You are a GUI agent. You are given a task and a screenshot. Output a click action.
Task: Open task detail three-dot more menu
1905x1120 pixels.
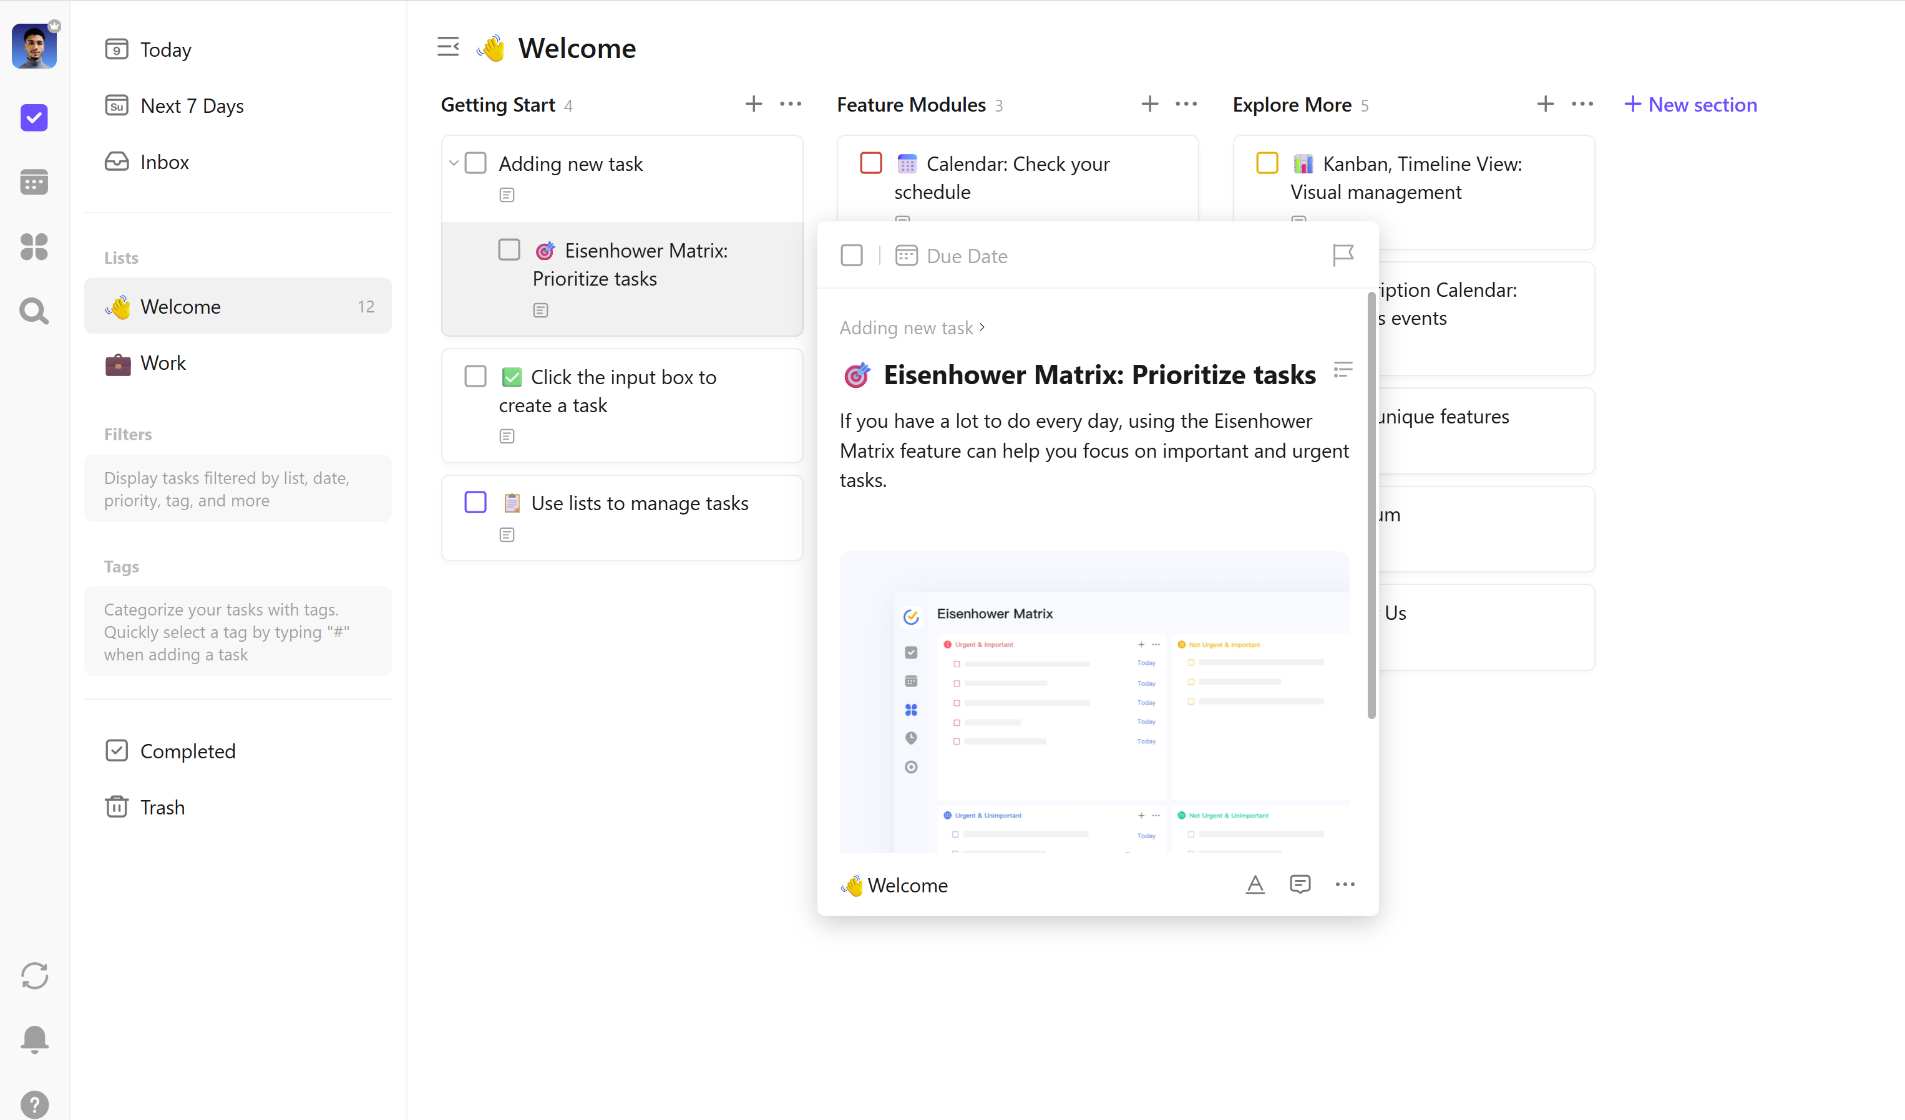pos(1345,884)
